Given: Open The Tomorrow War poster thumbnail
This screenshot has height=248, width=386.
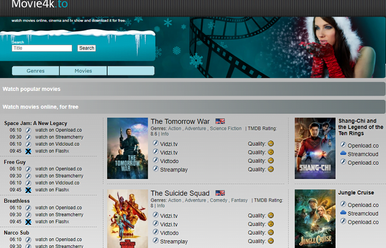Looking at the screenshot, I should point(128,148).
